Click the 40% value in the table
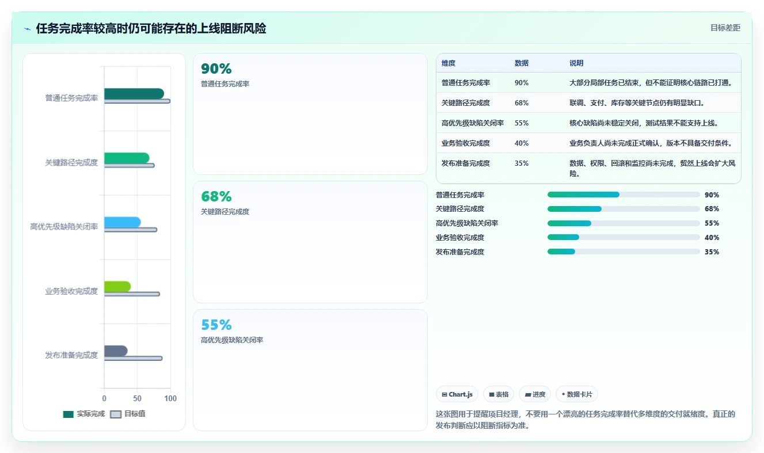 pyautogui.click(x=522, y=143)
